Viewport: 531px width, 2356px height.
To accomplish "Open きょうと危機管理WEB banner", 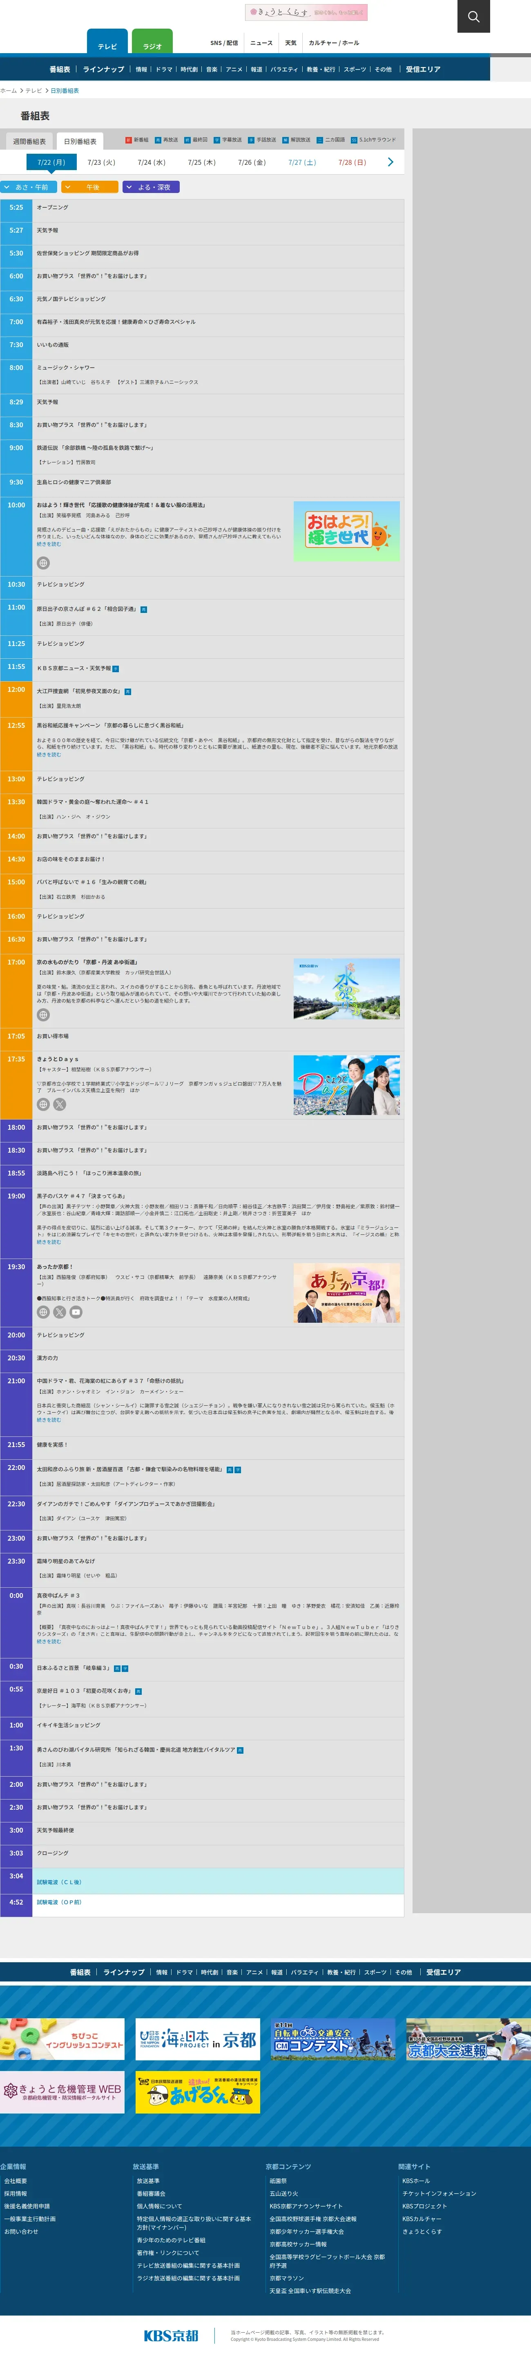I will click(x=62, y=2093).
